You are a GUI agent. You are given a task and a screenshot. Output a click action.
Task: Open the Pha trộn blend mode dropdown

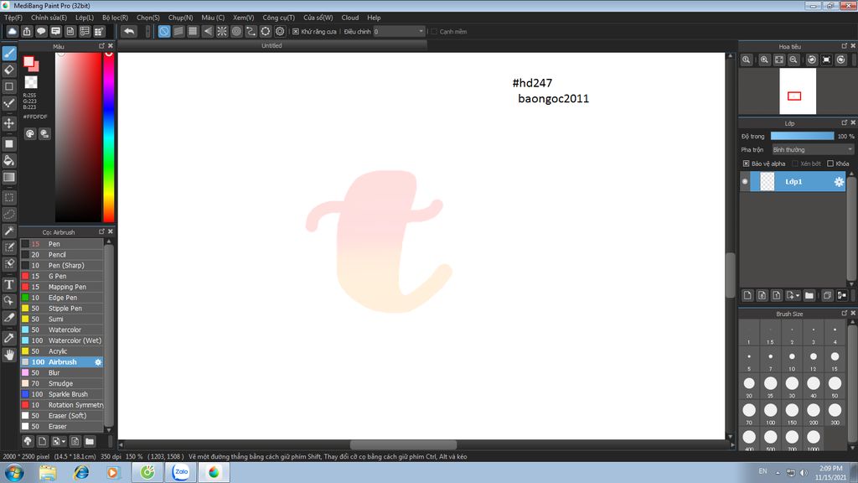click(813, 149)
